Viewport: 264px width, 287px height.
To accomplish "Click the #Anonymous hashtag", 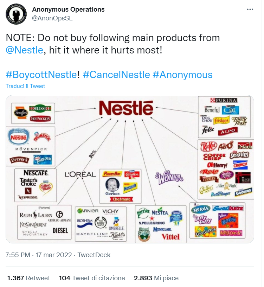I will pyautogui.click(x=182, y=75).
